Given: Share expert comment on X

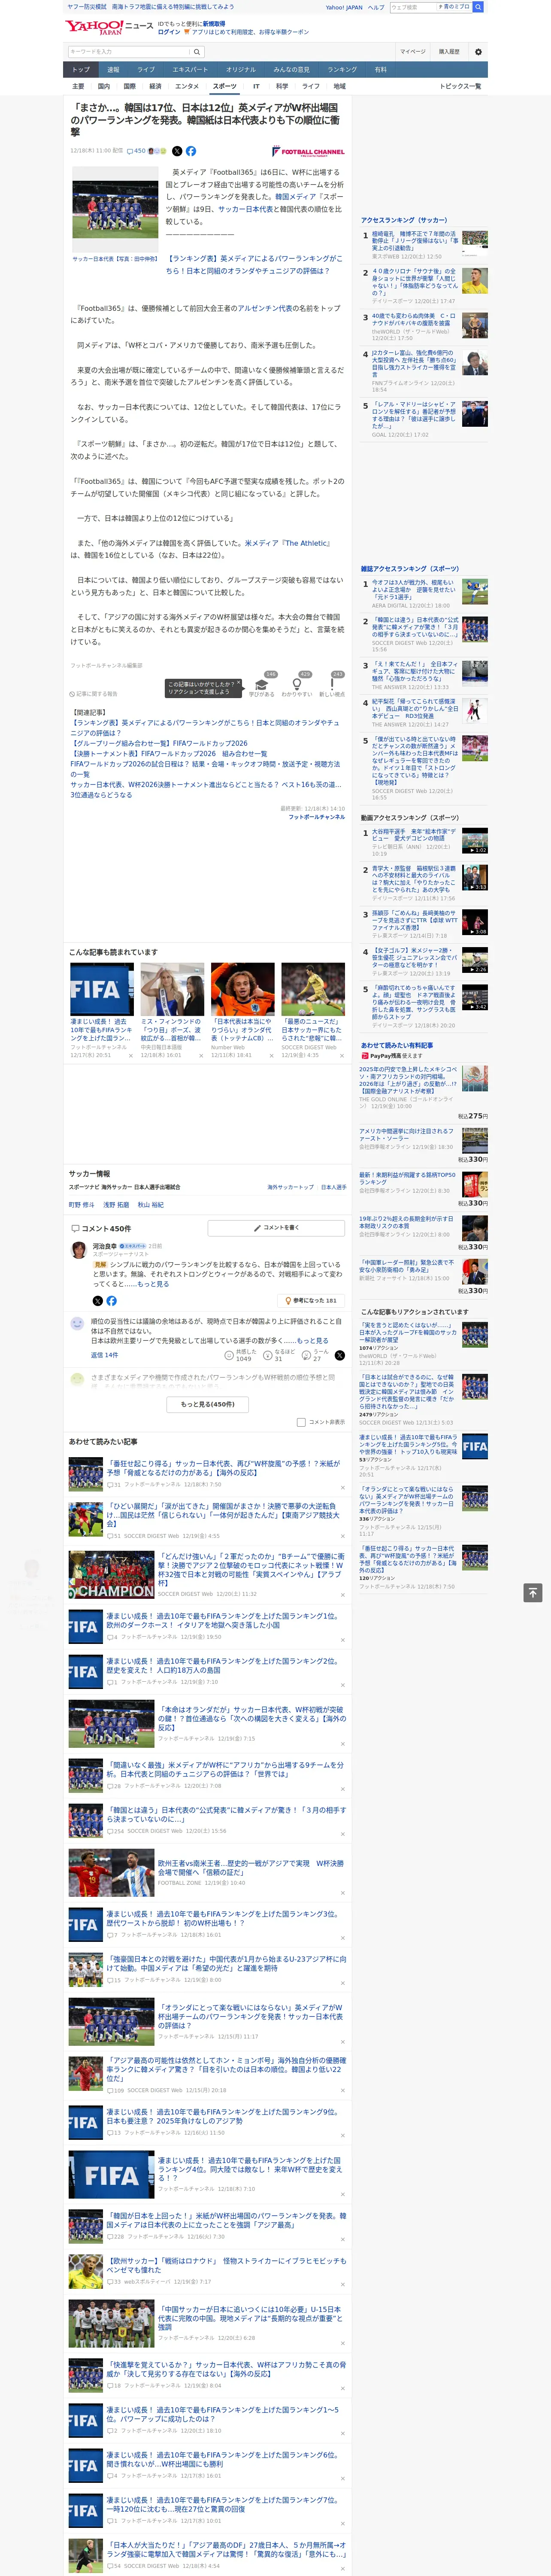Looking at the screenshot, I should pos(97,1301).
